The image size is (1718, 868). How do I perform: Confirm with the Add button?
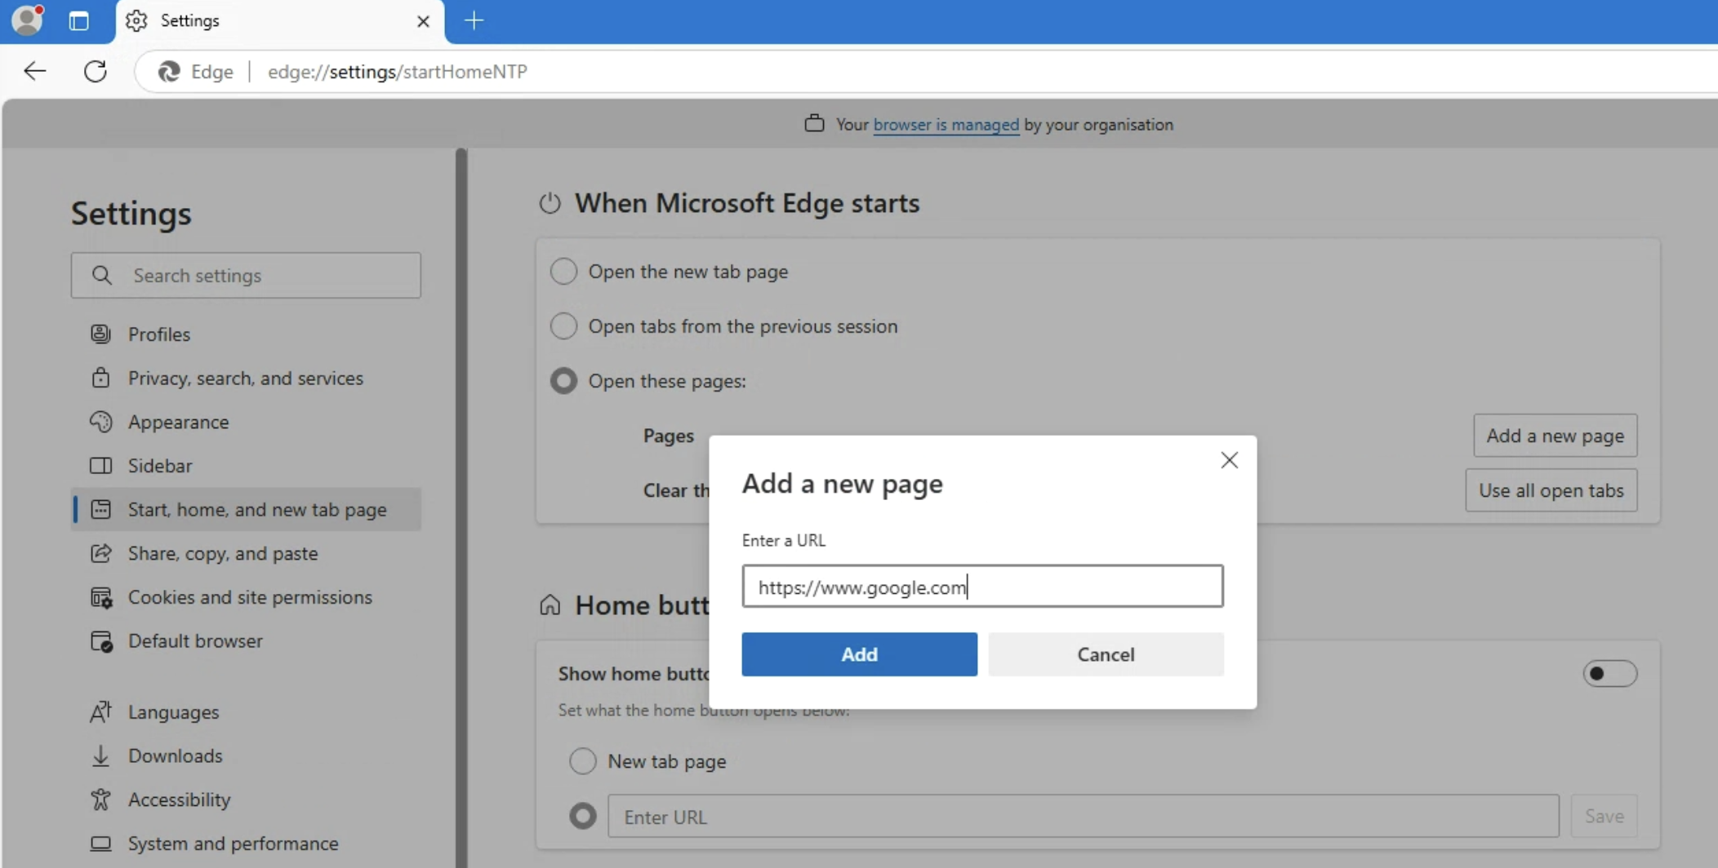[x=859, y=654]
